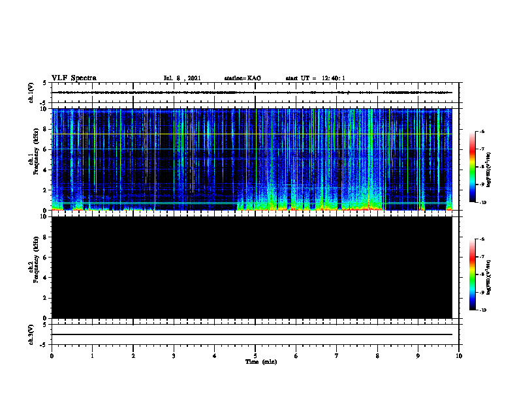
Task: Click the ch.1 colorbar unit label log(PSD)
Action: click(x=488, y=170)
